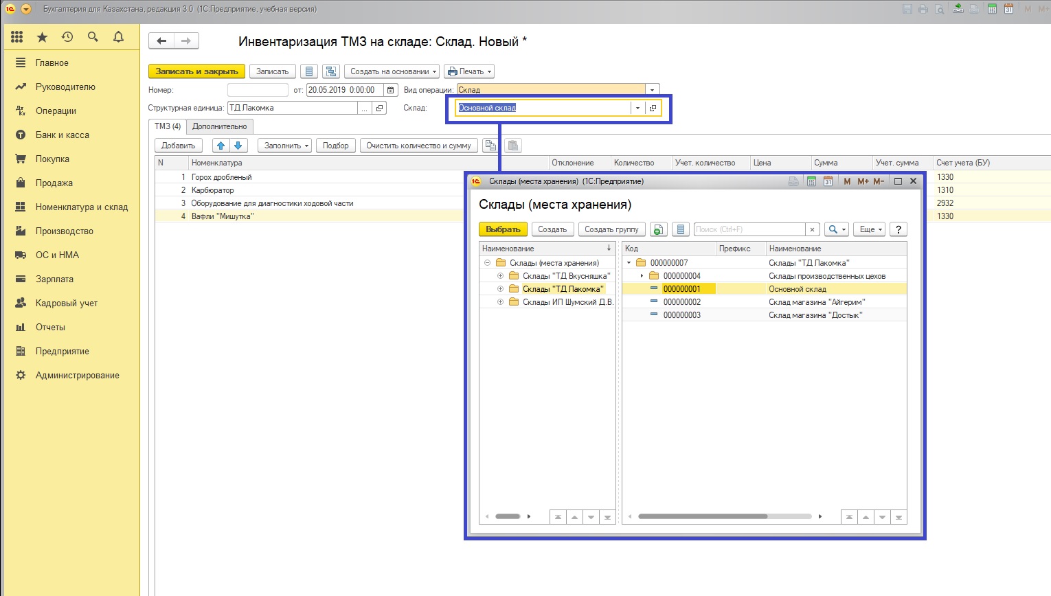Click the yellow Выбрать button
The image size is (1051, 596).
(x=503, y=229)
